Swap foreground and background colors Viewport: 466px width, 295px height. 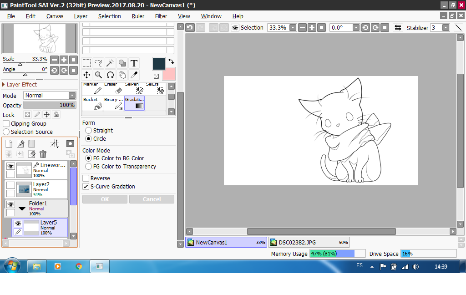[x=171, y=61]
